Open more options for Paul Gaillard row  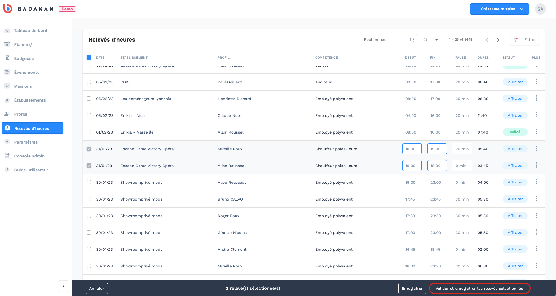click(x=536, y=82)
